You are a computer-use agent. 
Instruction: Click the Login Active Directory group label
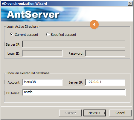22,27
